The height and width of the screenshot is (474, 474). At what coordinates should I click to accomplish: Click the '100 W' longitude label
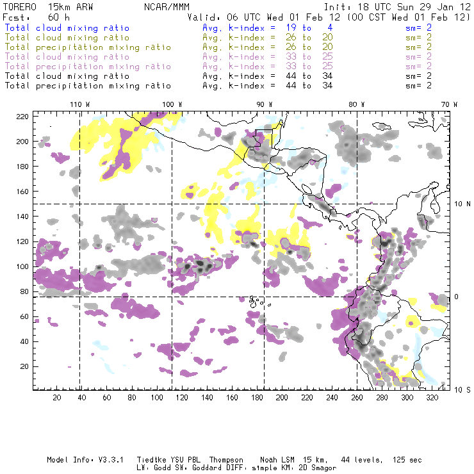point(172,104)
